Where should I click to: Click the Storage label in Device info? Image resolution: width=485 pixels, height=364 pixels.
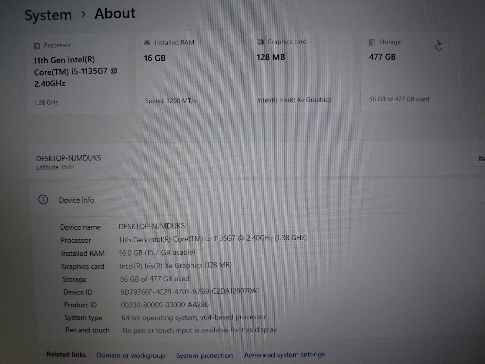[x=74, y=279]
